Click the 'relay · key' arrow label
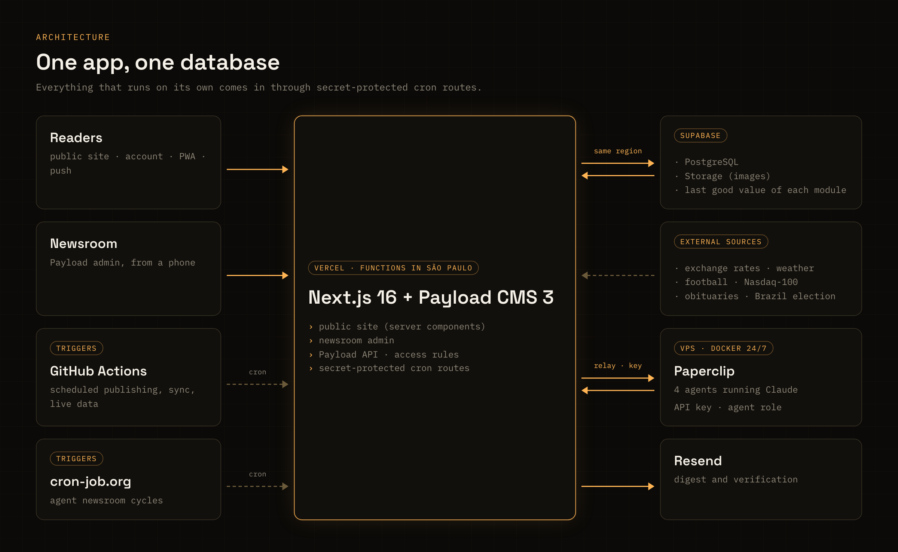 point(618,366)
